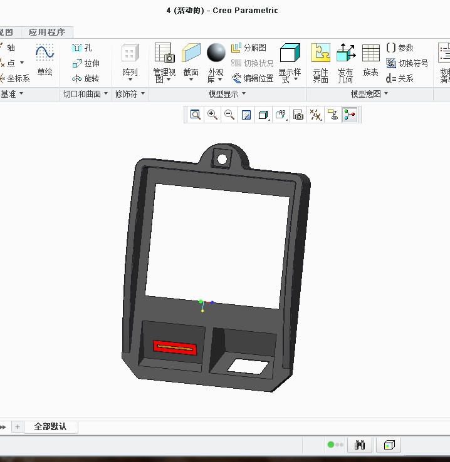Toggle the spin center display
The width and height of the screenshot is (450, 462).
350,115
